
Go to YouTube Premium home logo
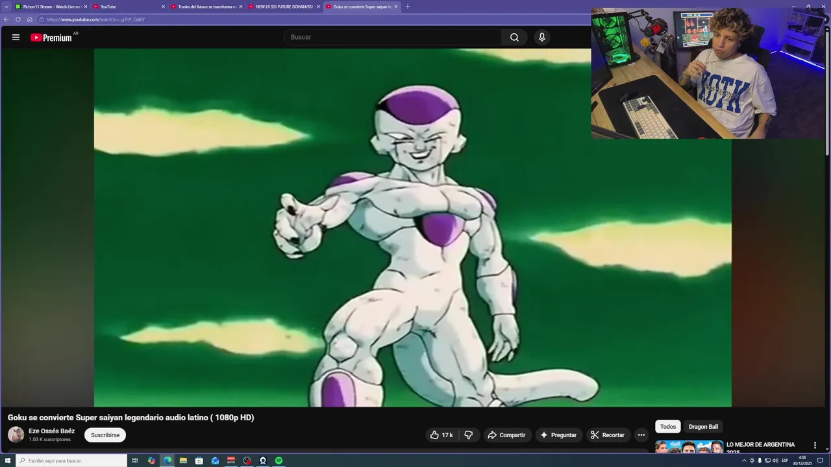tap(51, 38)
